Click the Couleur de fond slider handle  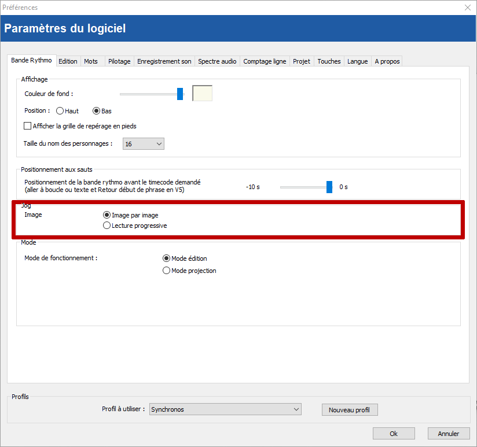(x=180, y=94)
